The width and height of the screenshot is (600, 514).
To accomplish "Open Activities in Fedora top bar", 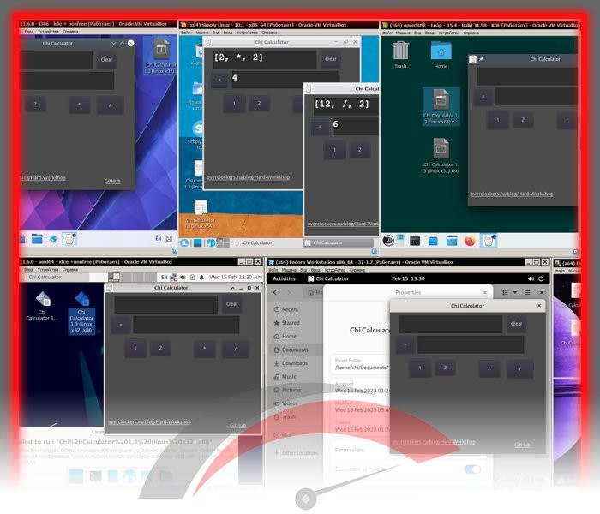I will click(x=284, y=278).
